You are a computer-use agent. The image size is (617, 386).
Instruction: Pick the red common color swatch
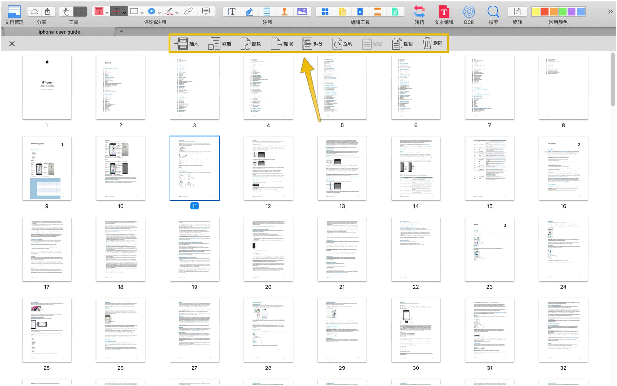pos(545,12)
